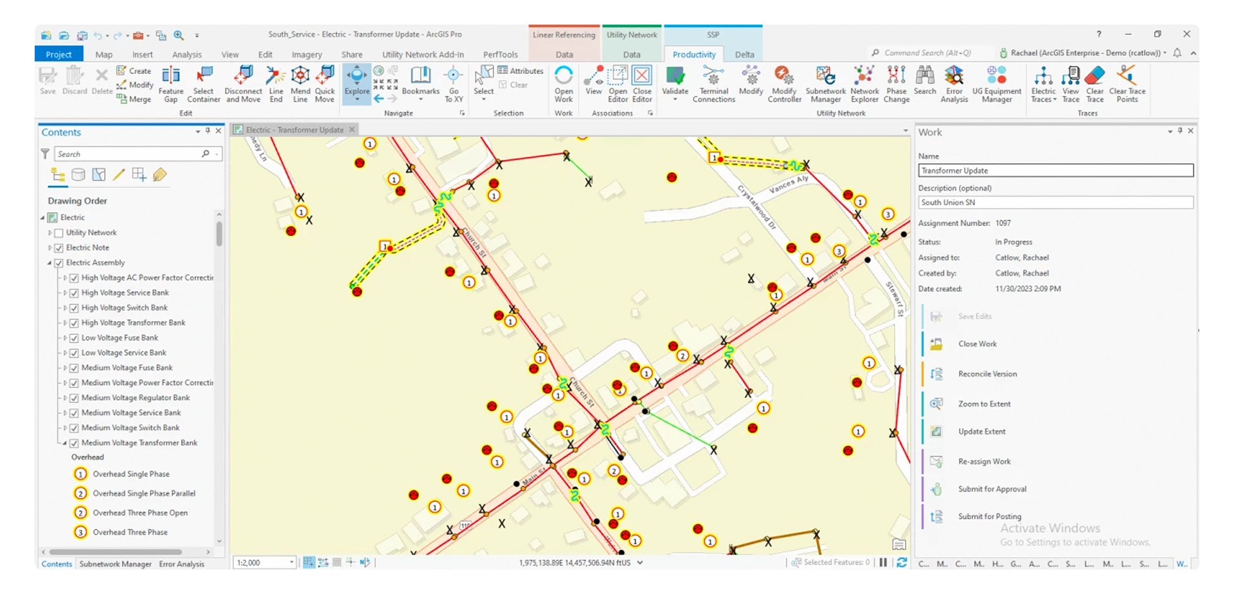The width and height of the screenshot is (1234, 613).
Task: Click the Work Name input field
Action: click(x=1055, y=170)
